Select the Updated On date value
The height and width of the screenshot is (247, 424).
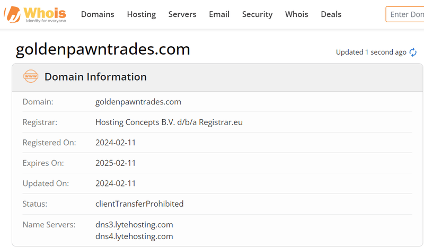[116, 183]
